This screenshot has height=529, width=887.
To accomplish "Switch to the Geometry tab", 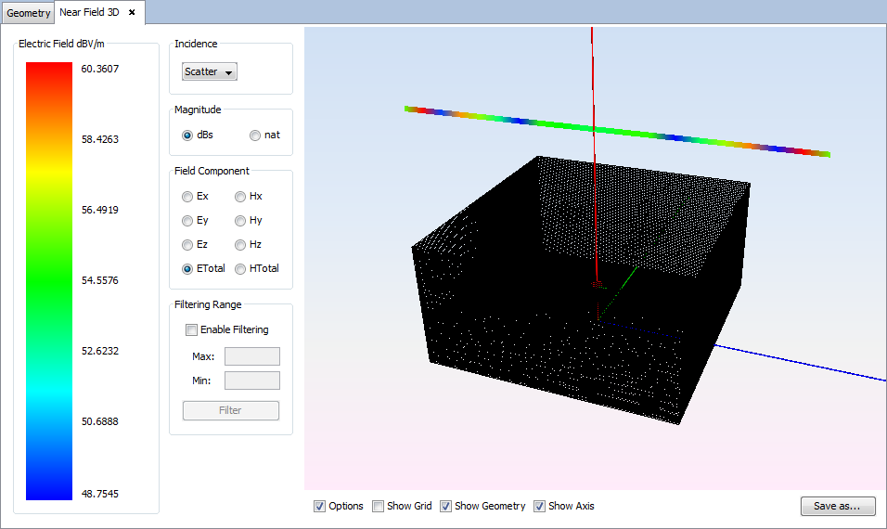I will coord(29,13).
